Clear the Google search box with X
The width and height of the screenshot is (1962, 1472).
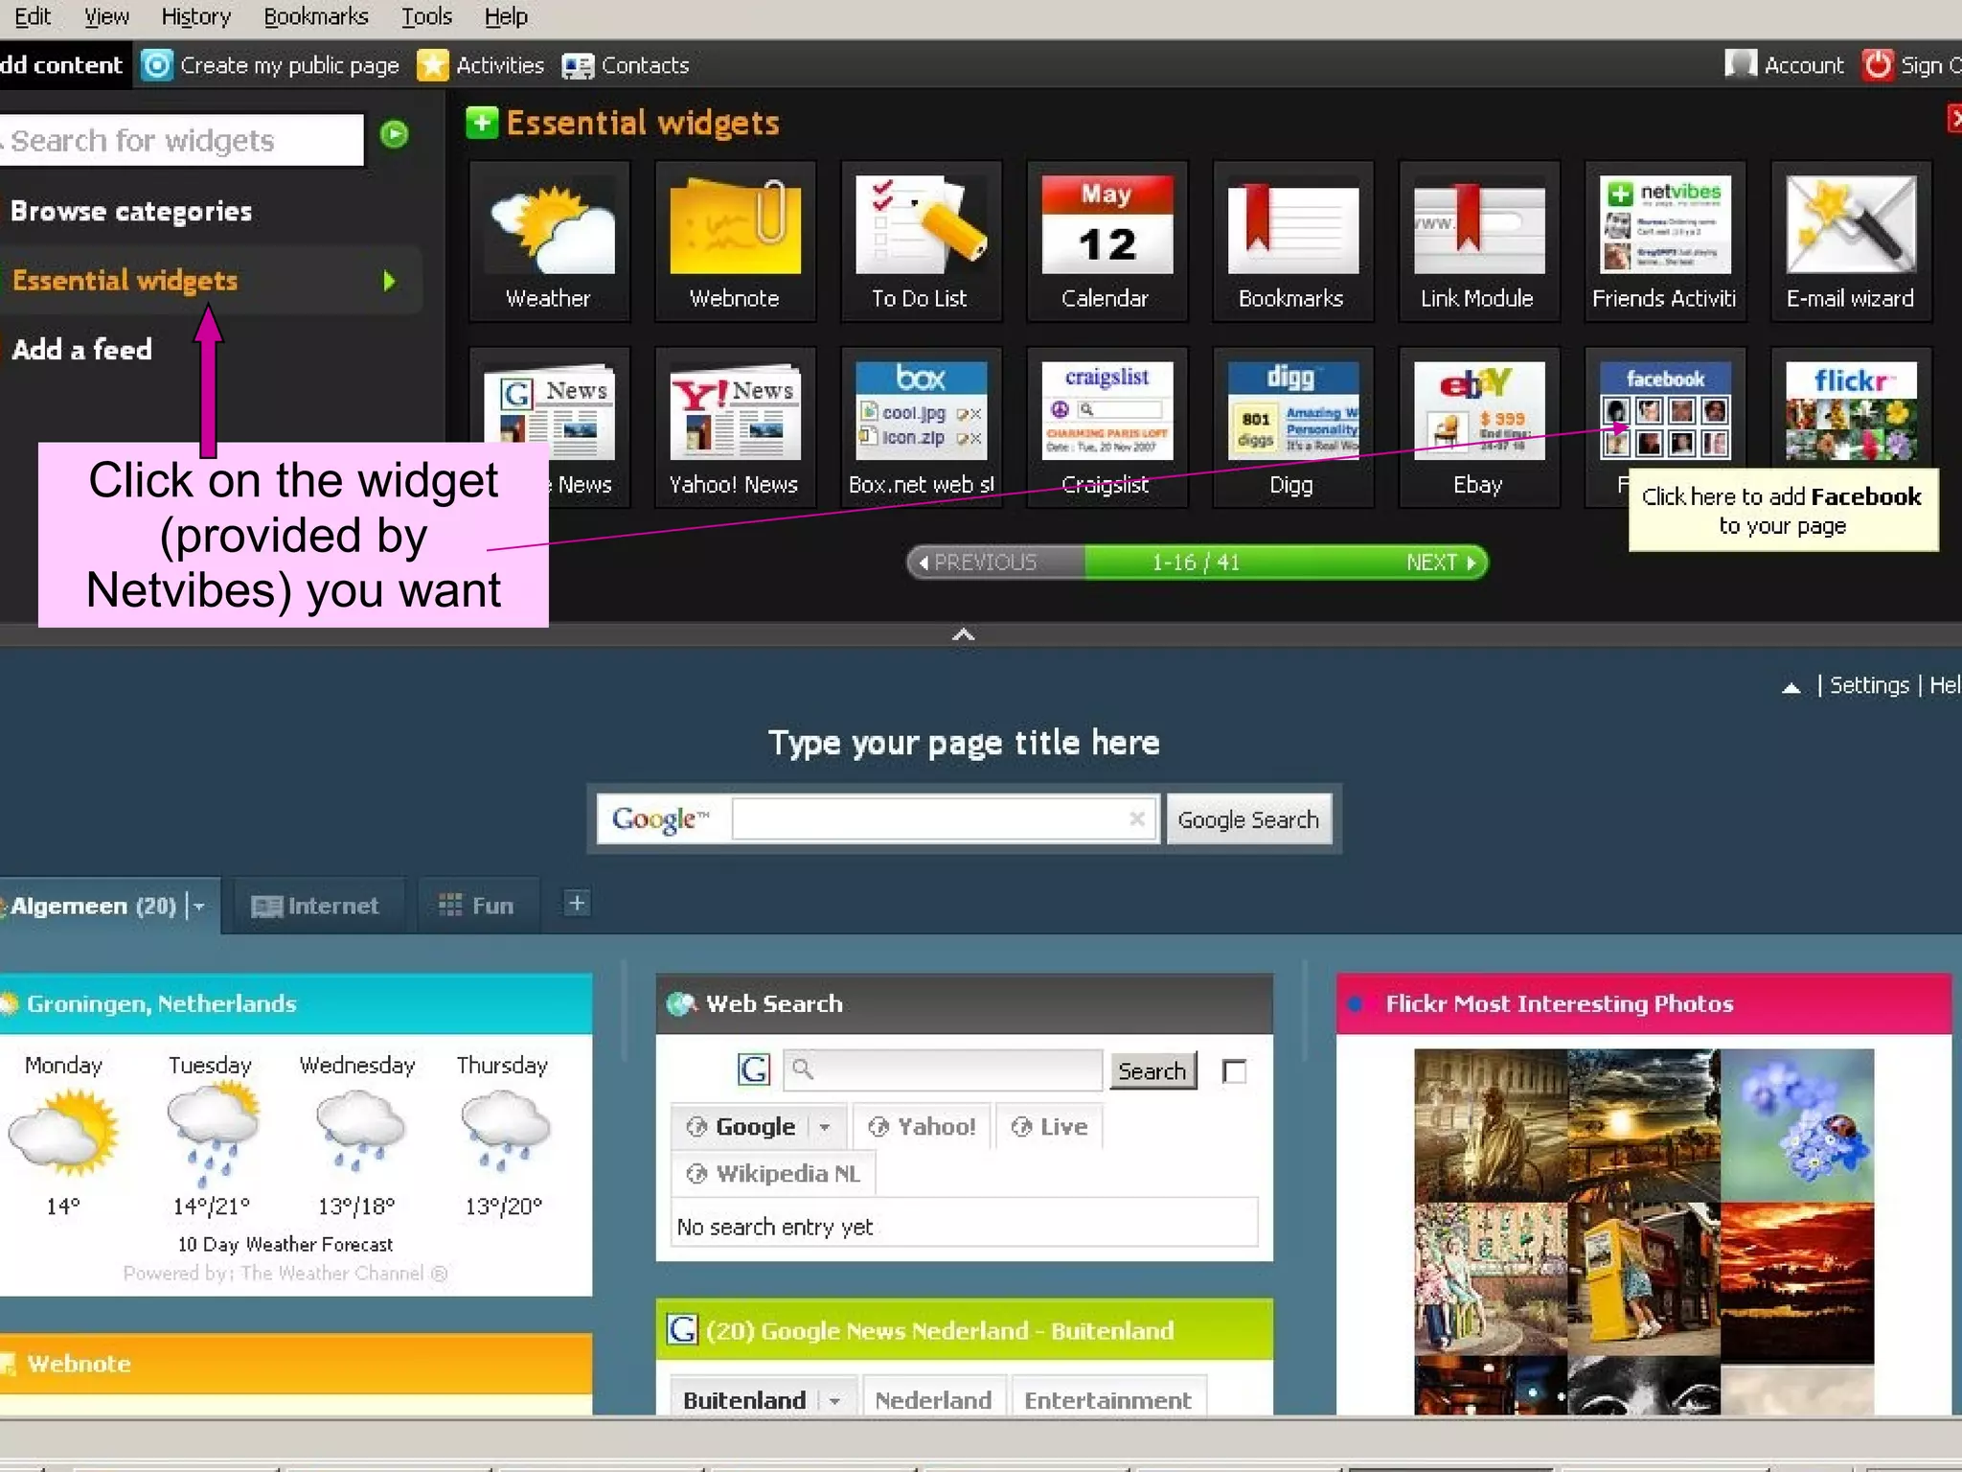pyautogui.click(x=1137, y=818)
